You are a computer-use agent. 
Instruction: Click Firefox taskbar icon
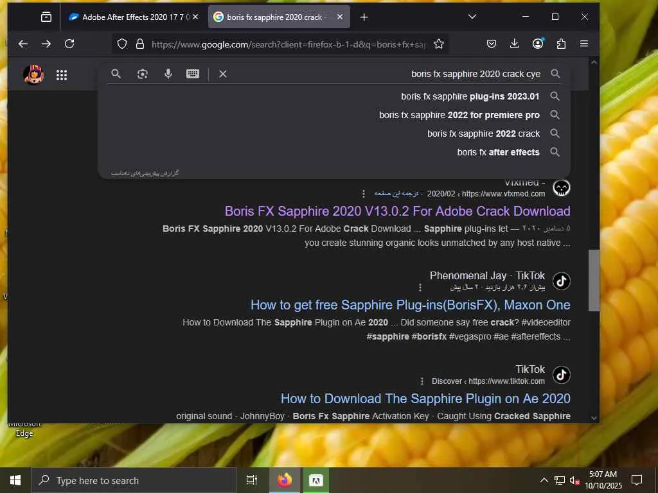(x=284, y=480)
